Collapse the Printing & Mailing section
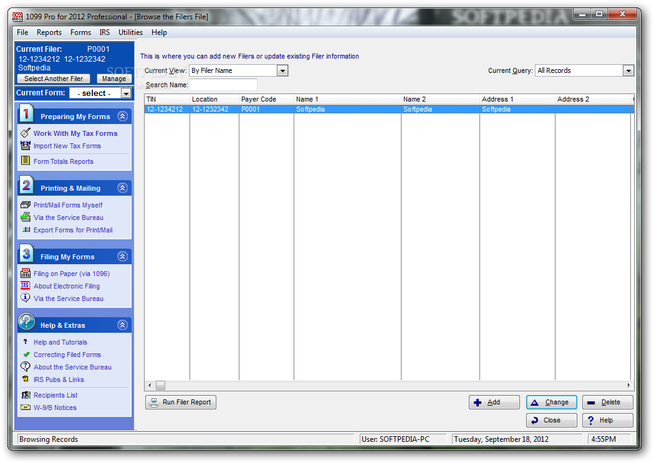Image resolution: width=654 pixels, height=463 pixels. click(123, 188)
